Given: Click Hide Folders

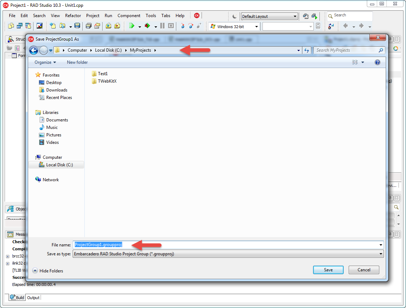Looking at the screenshot, I should [48, 271].
